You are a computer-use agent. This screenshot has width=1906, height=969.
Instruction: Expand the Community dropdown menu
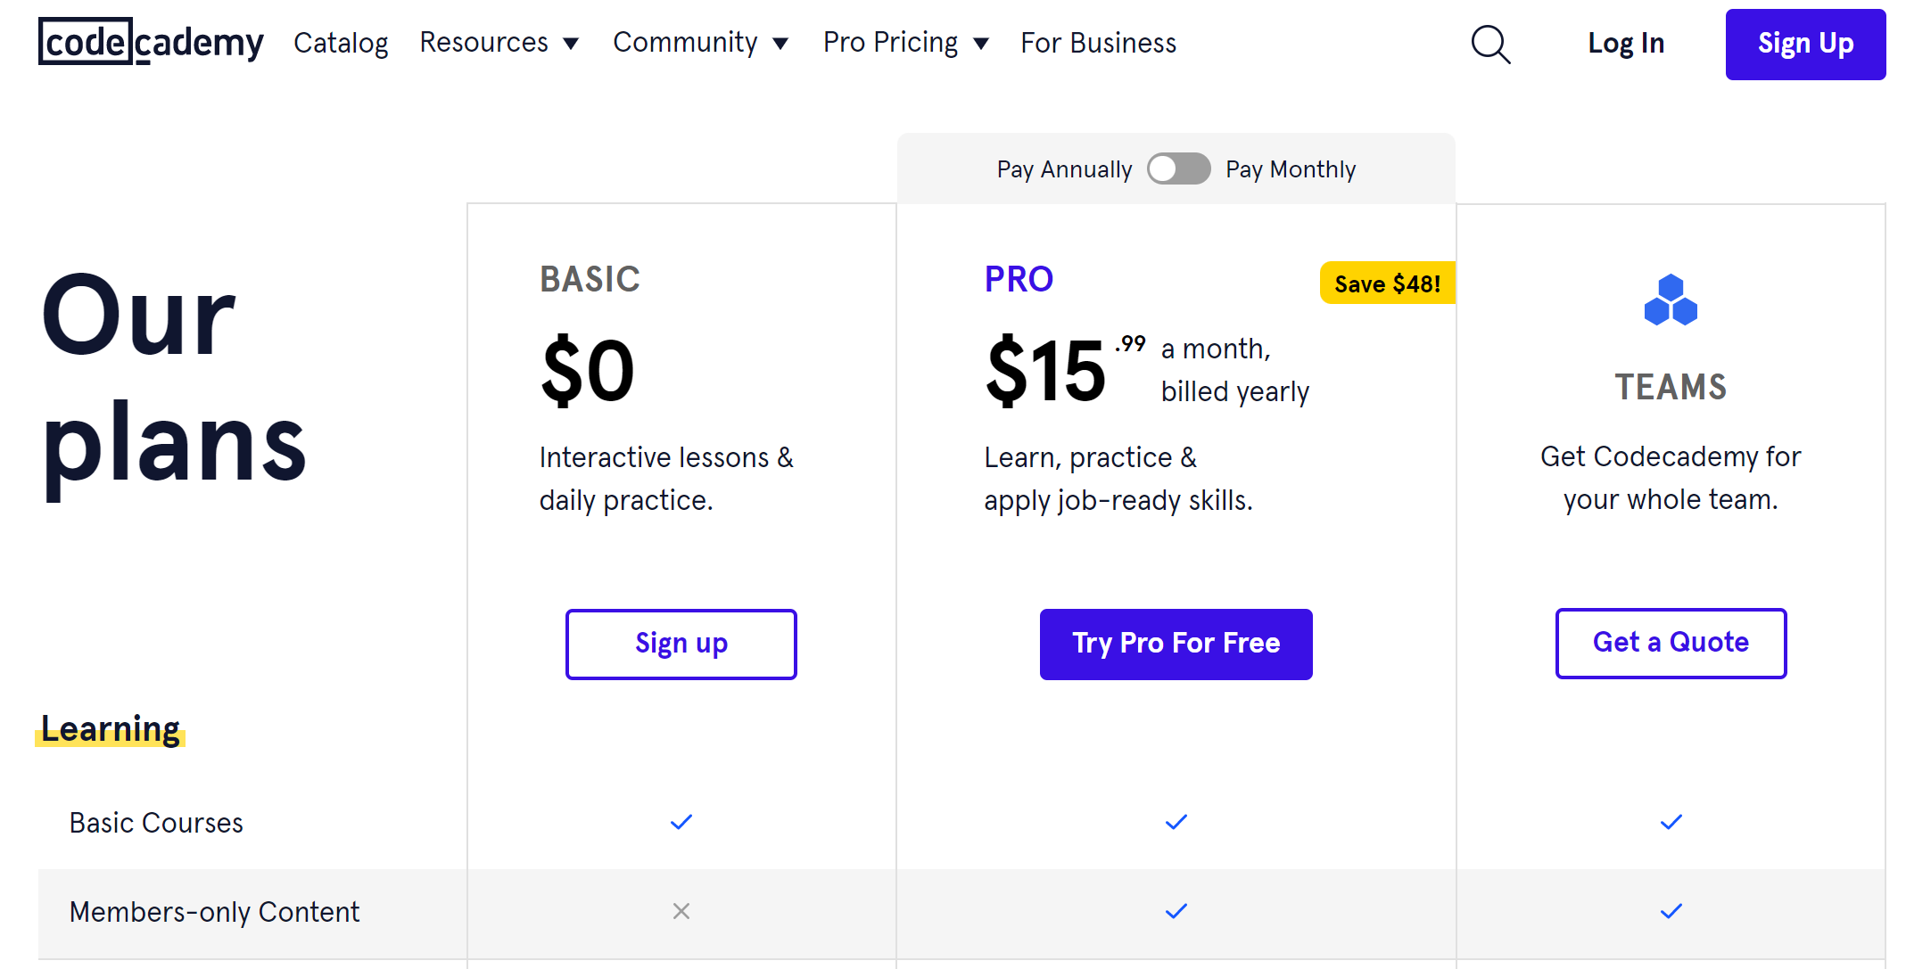point(700,43)
